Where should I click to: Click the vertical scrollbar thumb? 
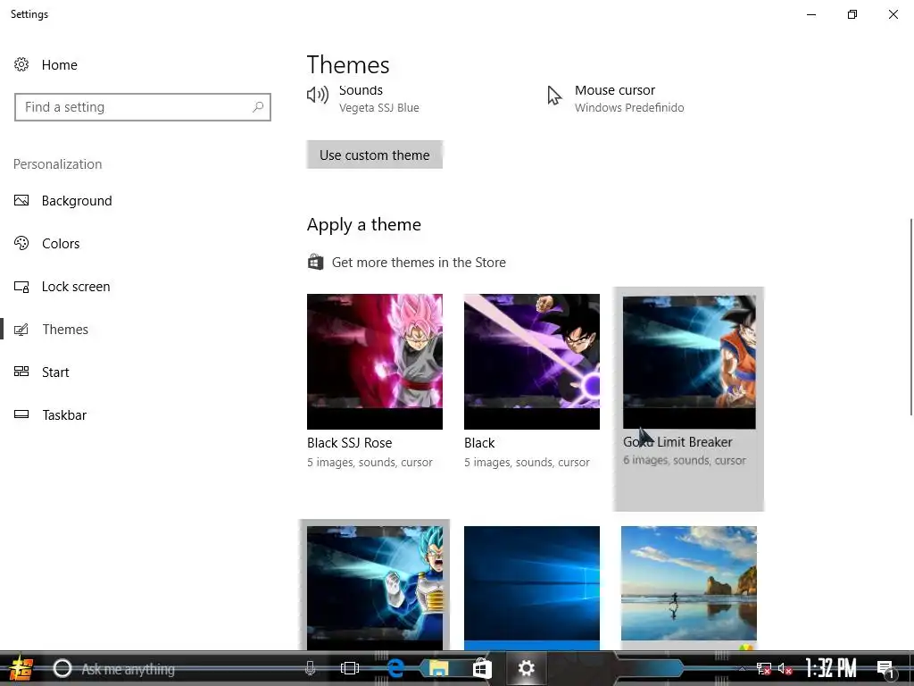[911, 317]
